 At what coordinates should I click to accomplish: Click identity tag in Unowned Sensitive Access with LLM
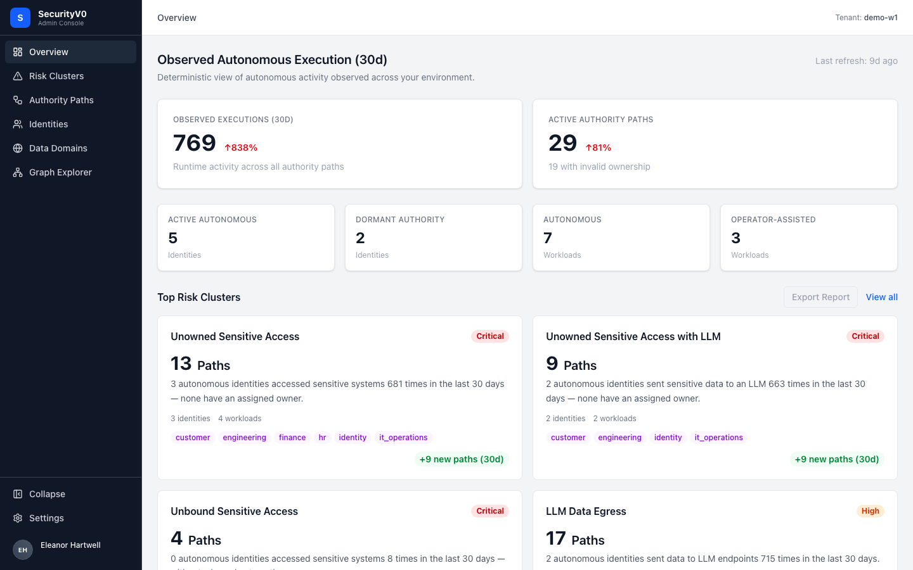668,438
